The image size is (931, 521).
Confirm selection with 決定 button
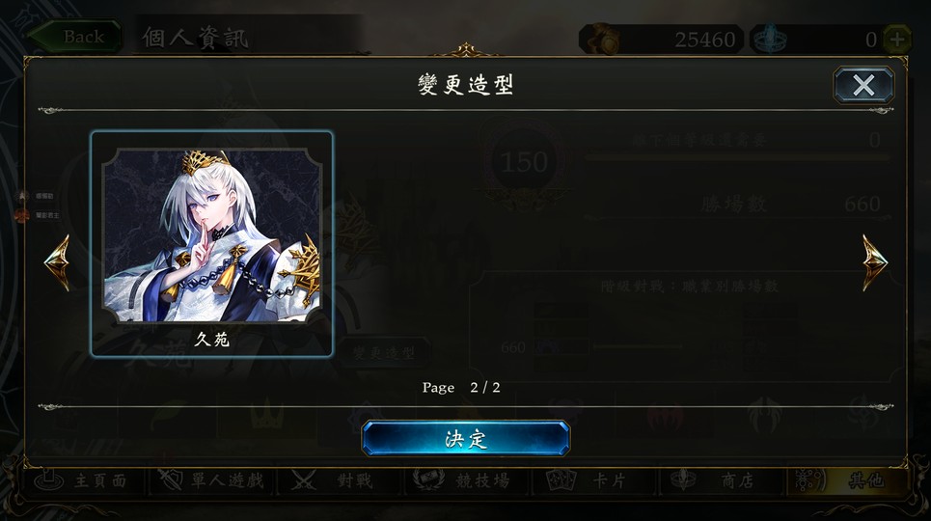pos(465,438)
